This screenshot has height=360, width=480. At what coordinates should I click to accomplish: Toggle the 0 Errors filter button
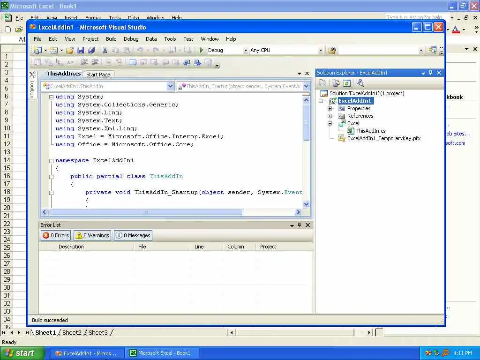[x=56, y=235]
